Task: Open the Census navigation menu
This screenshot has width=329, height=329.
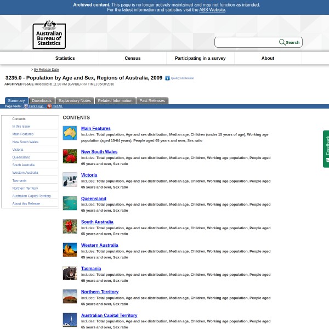Action: coord(133,58)
